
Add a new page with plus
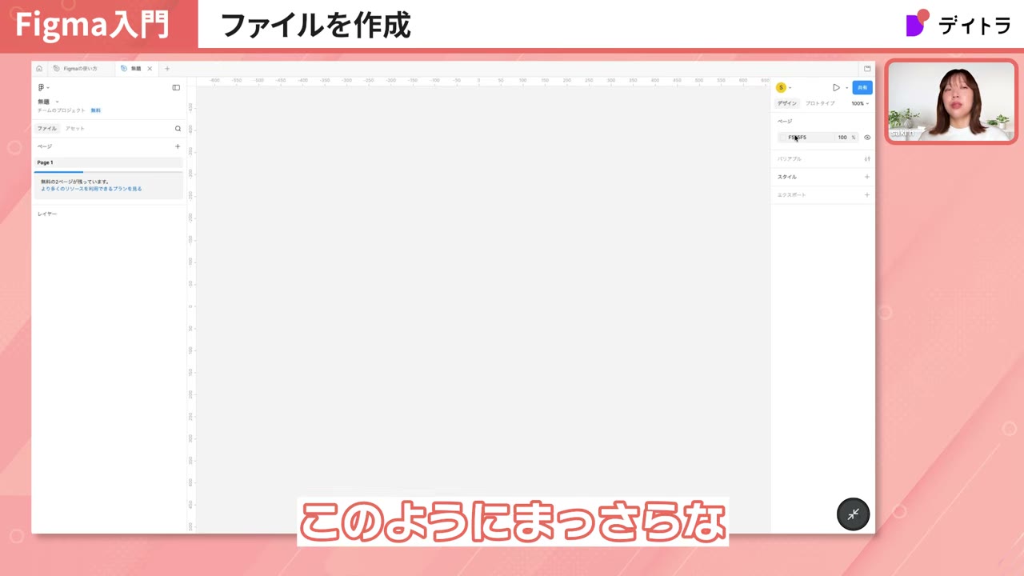(178, 146)
